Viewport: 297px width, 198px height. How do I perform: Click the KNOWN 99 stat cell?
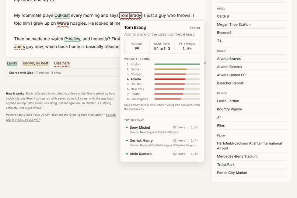tap(137, 46)
